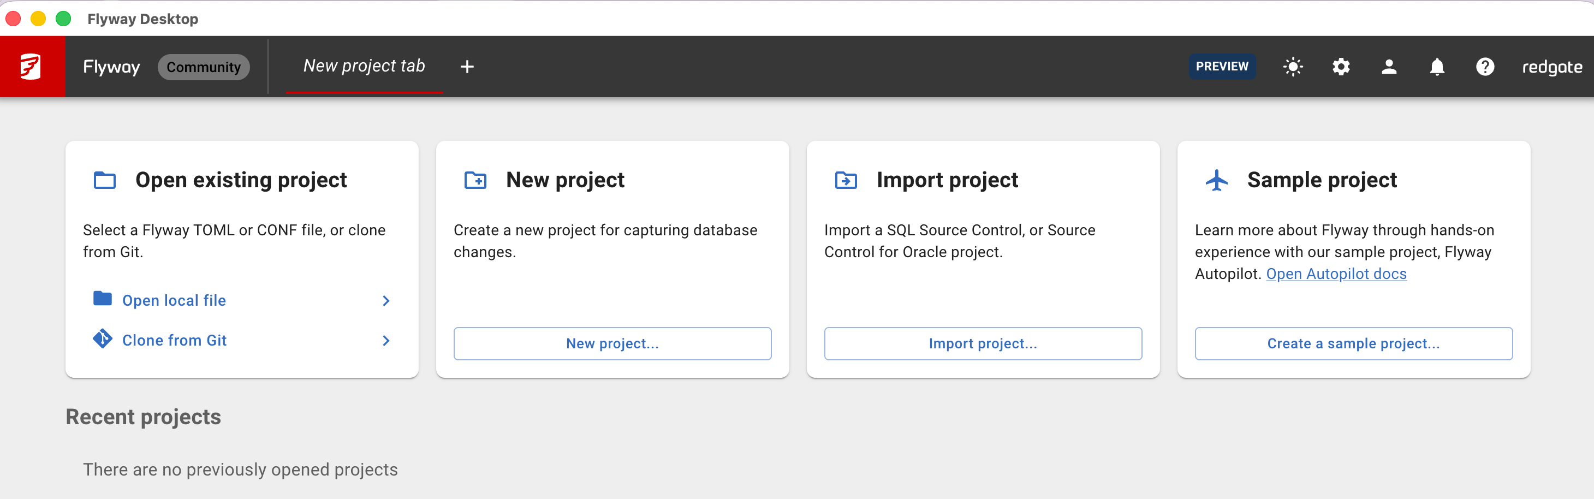Toggle light/dark theme sun icon
The image size is (1594, 499).
(x=1293, y=66)
